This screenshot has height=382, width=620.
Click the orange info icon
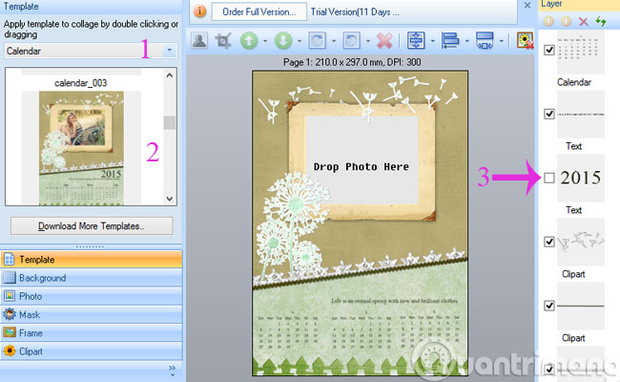tap(199, 11)
